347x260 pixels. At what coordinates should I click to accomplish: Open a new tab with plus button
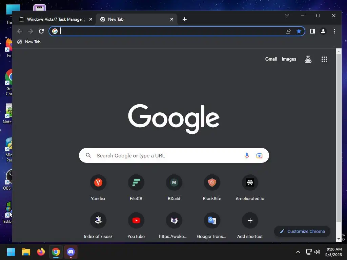pos(185,19)
